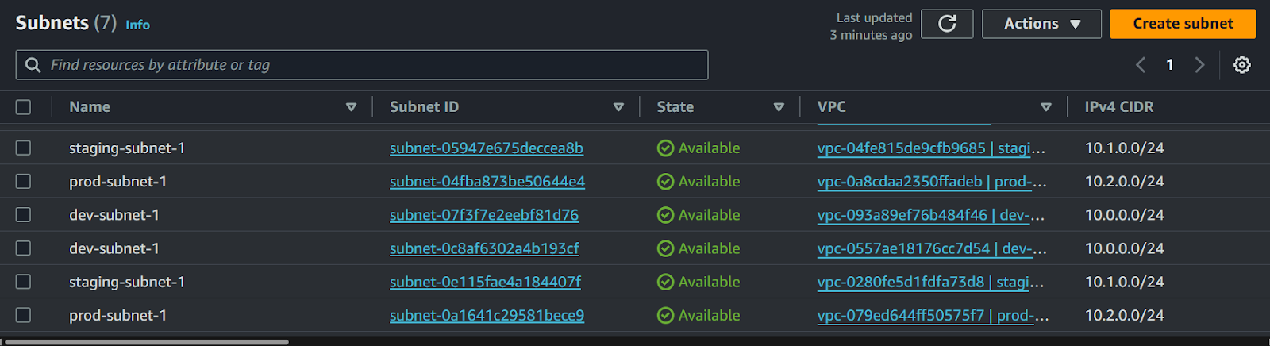Viewport: 1270px width, 346px height.
Task: Sort by Subnet ID column arrow
Action: [x=618, y=107]
